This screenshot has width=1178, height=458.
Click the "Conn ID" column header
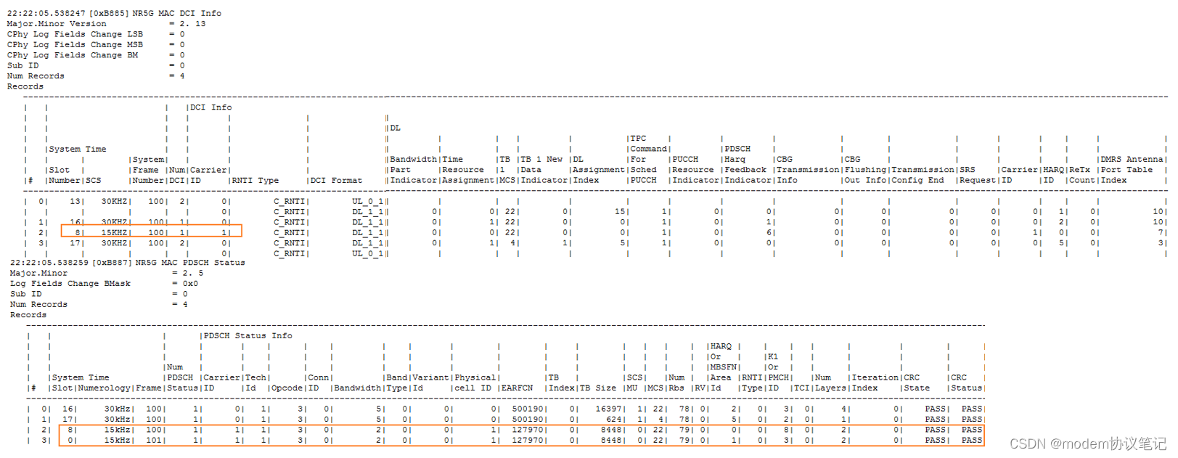tap(318, 383)
